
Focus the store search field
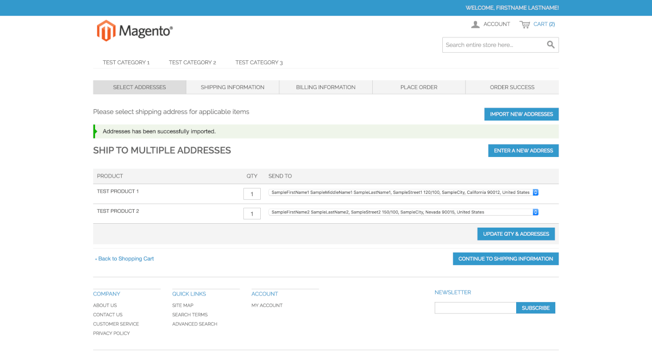[x=492, y=45]
